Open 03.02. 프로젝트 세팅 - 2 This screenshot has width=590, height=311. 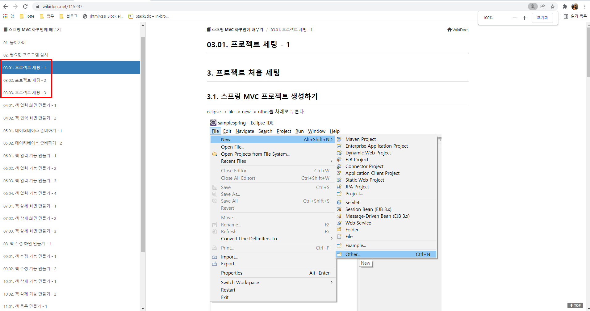[25, 80]
